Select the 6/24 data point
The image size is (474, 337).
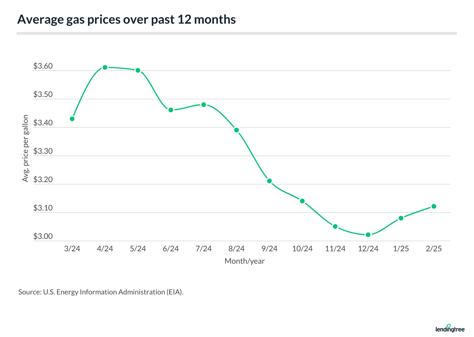tap(171, 110)
